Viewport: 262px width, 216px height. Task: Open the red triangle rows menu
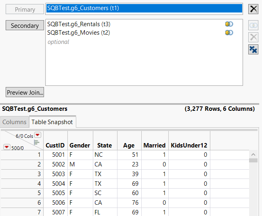coord(6,147)
